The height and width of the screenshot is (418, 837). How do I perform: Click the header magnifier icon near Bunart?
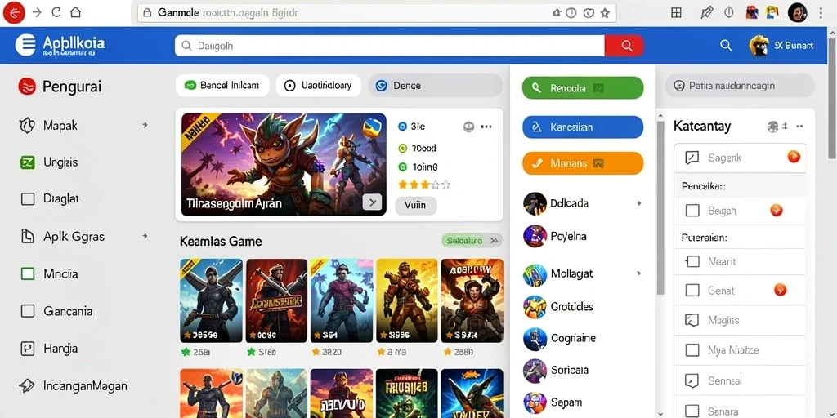pos(726,46)
